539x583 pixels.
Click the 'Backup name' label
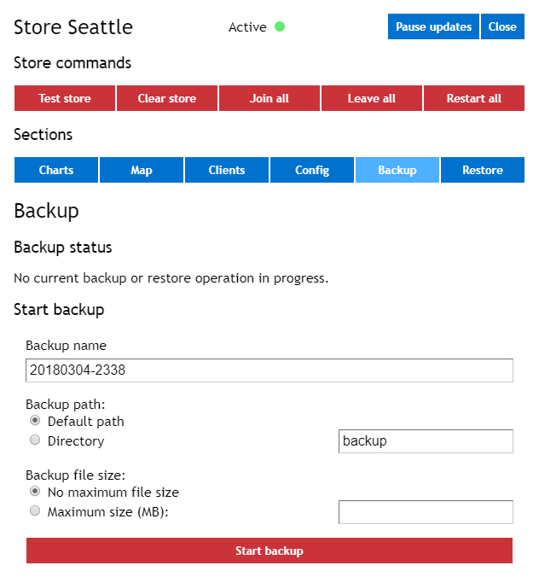pyautogui.click(x=67, y=346)
